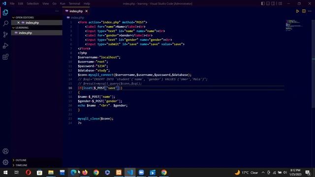Viewport: 315px width, 177px height.
Task: Toggle the primary side bar visibility
Action: (263, 3)
